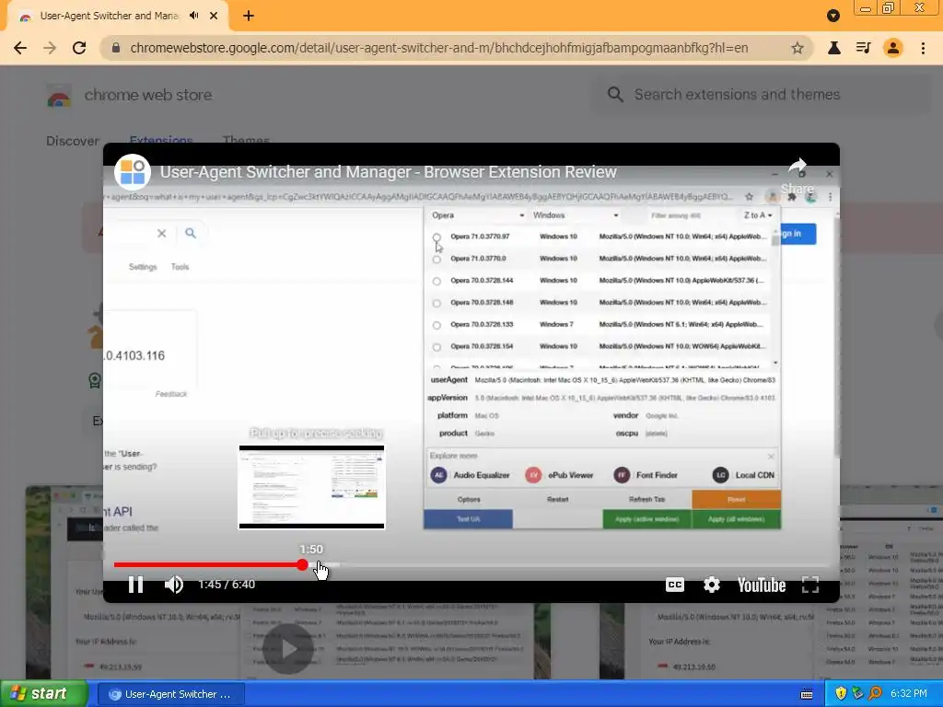
Task: Click the Audio Equalizer icon
Action: [438, 475]
